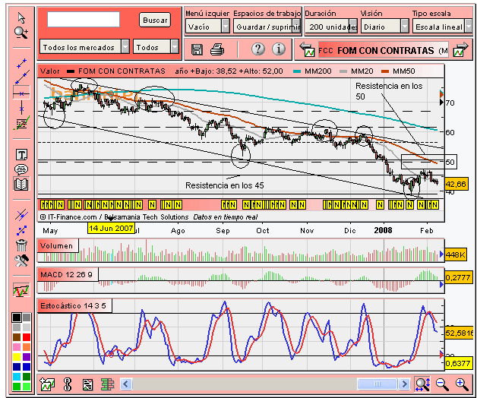The width and height of the screenshot is (477, 398).
Task: Click the 0,2777 MACD value label
Action: click(458, 277)
